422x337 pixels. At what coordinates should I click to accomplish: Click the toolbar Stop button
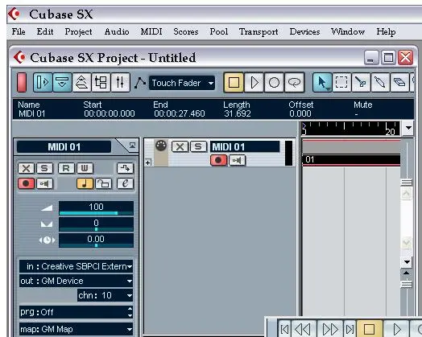click(x=234, y=82)
